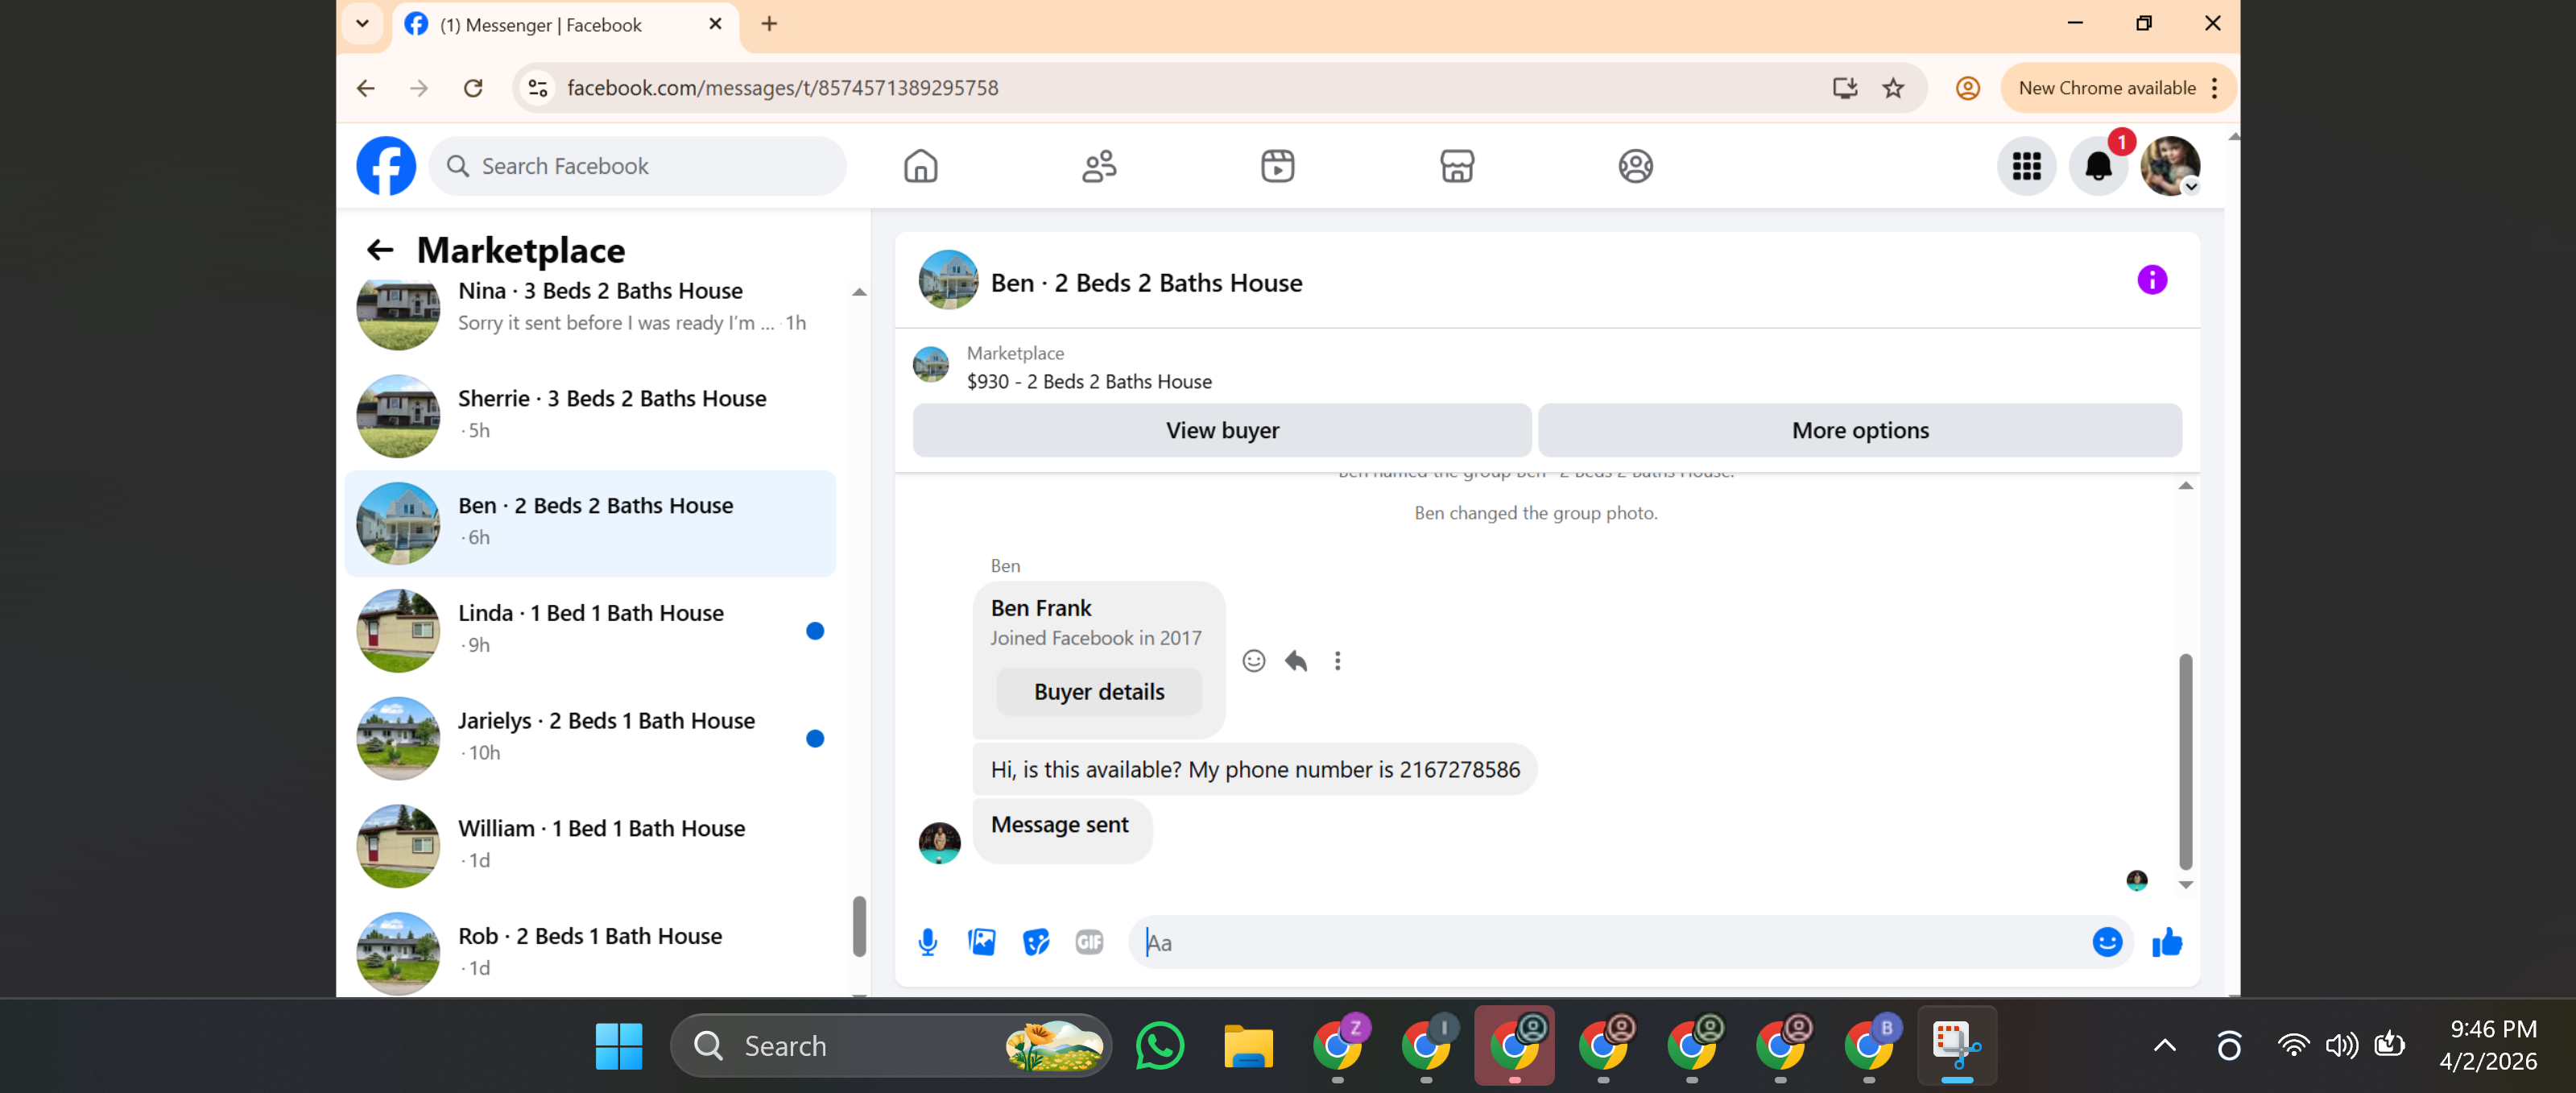Reload the page with refresh icon
Screen dimensions: 2576x1093
click(473, 88)
